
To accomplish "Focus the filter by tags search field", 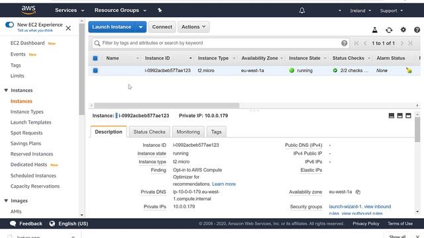I will tap(221, 43).
